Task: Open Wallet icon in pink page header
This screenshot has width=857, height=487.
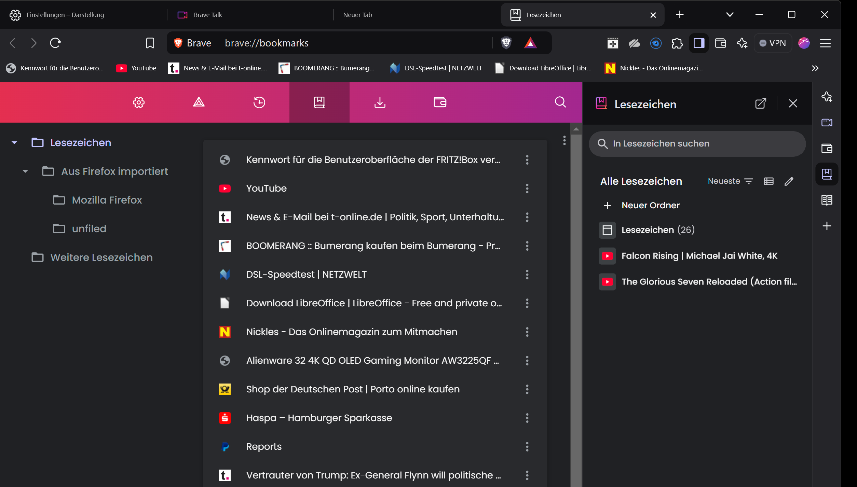Action: coord(440,102)
